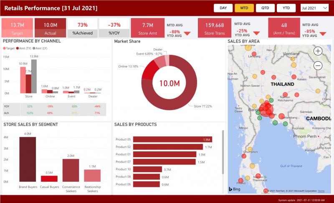The width and height of the screenshot is (334, 203).
Task: Click the System update timestamp in footer
Action: [301, 200]
